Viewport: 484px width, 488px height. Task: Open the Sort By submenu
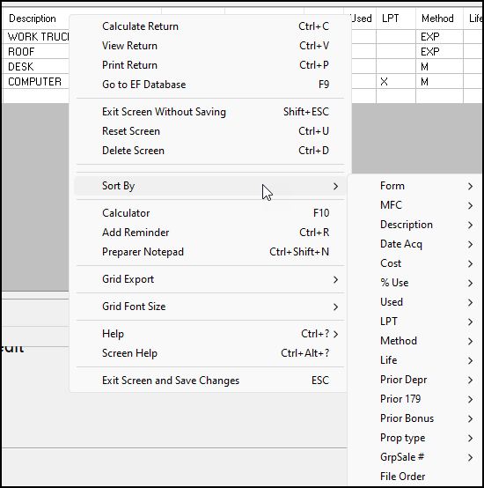(x=210, y=186)
